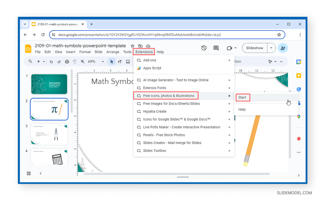Click the Share person icon
325x201 pixels.
pyautogui.click(x=283, y=48)
